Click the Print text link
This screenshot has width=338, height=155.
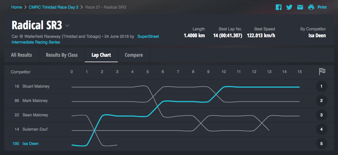click(x=322, y=7)
